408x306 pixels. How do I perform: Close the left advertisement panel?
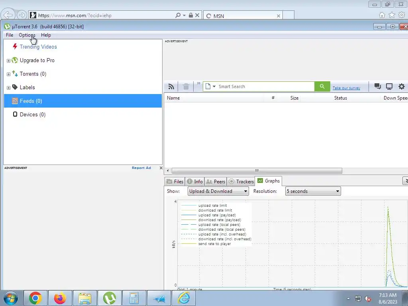pos(161,168)
